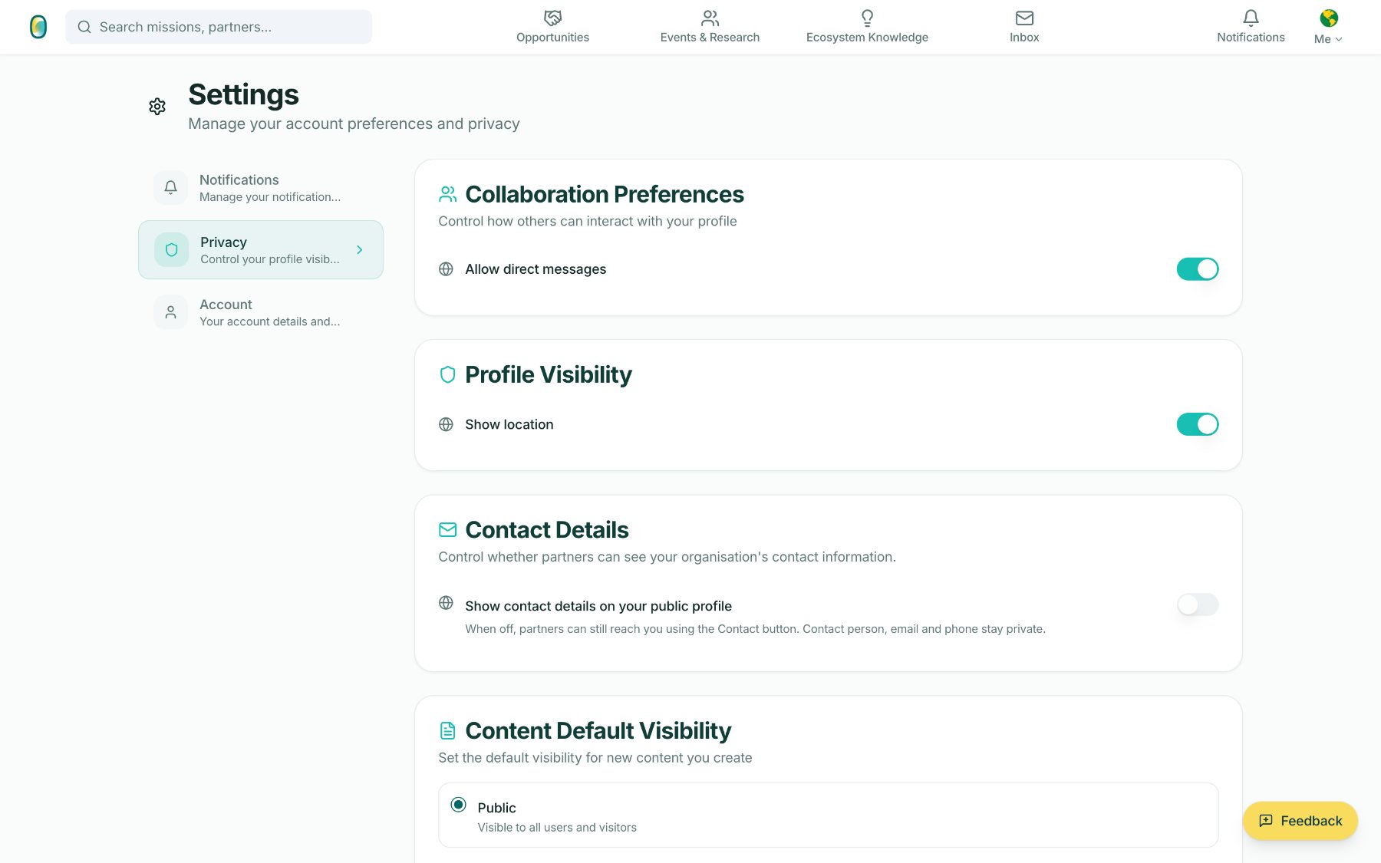The image size is (1381, 863).
Task: Click the Account person icon in sidebar
Action: (x=170, y=312)
